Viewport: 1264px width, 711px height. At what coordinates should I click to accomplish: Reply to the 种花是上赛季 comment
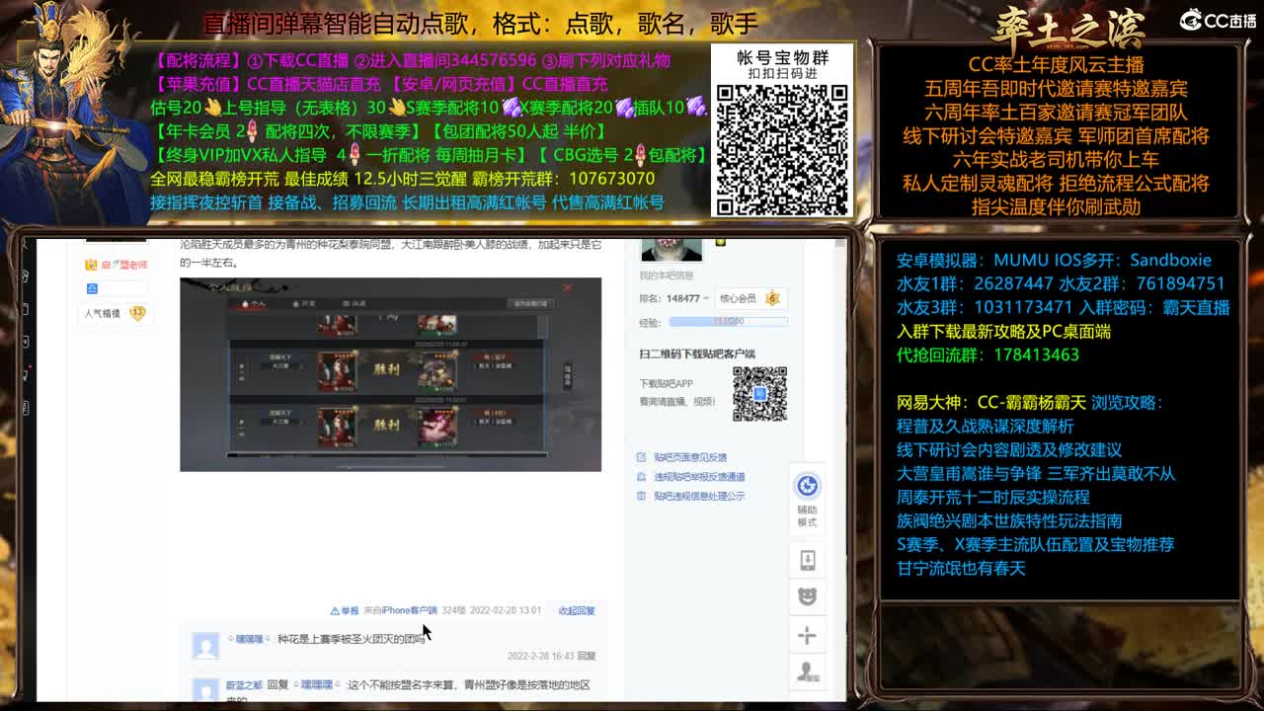pos(587,656)
